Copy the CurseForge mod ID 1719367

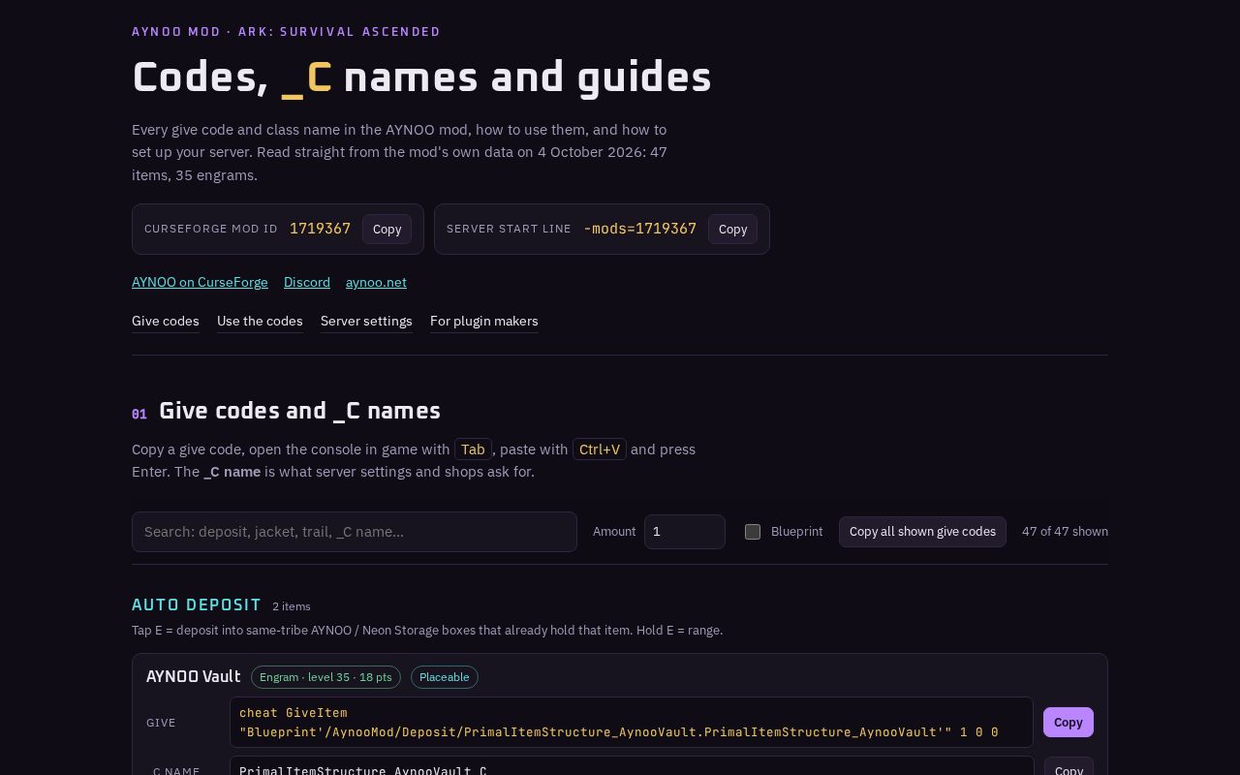[387, 230]
